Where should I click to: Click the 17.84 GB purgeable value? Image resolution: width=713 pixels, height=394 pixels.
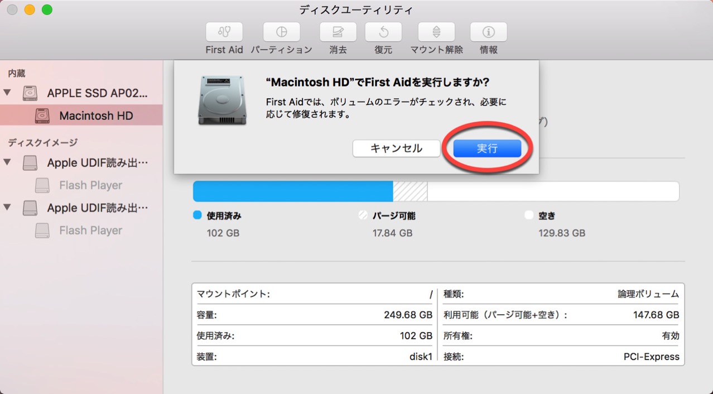pos(392,233)
